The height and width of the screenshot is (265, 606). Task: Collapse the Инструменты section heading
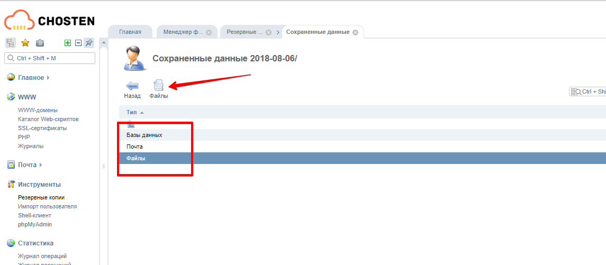(x=39, y=185)
